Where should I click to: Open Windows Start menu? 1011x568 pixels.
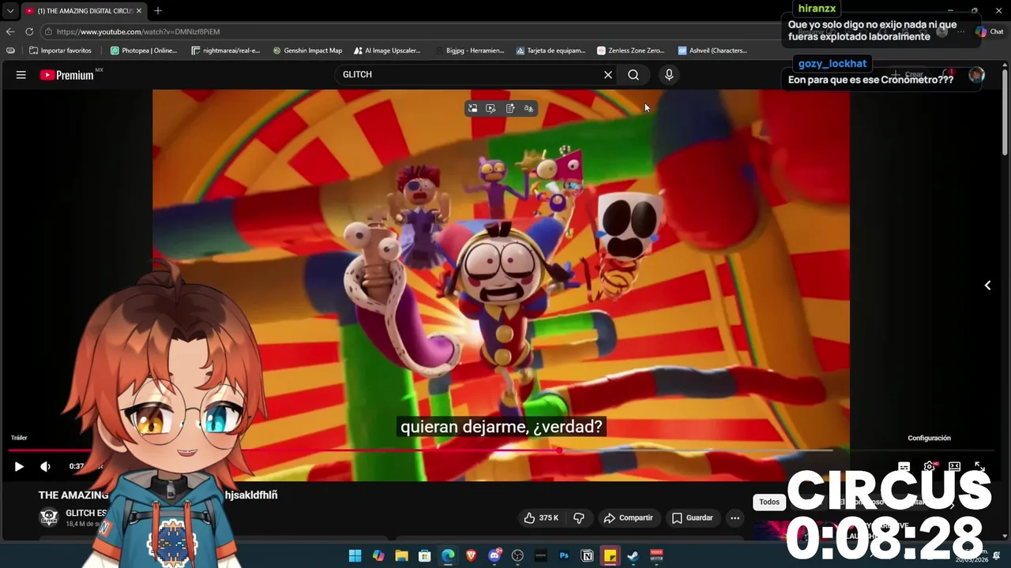coord(355,556)
